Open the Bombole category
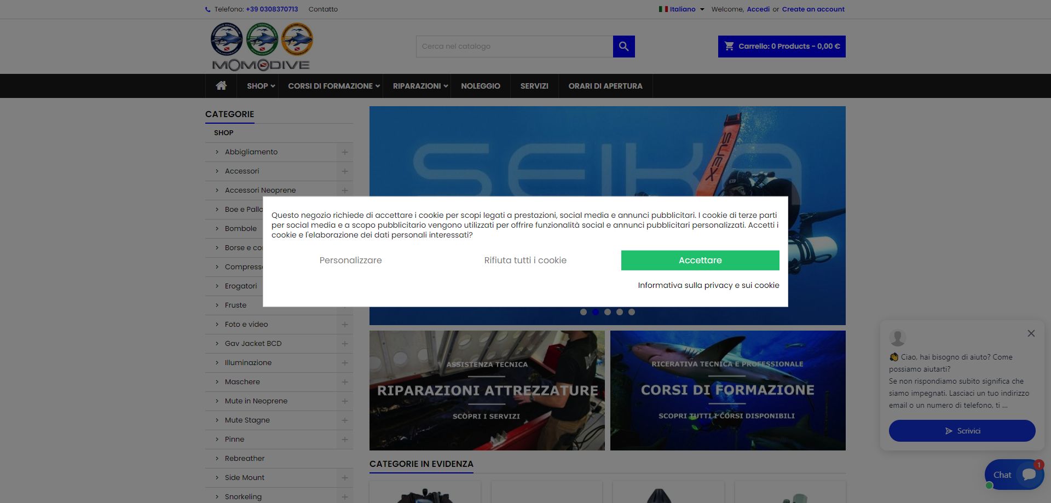 [x=241, y=229]
